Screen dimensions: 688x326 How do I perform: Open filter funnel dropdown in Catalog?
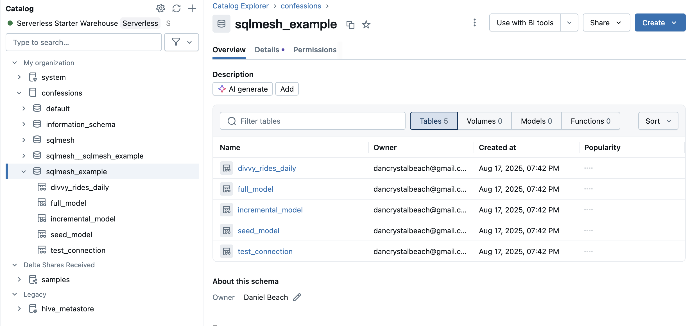[181, 42]
